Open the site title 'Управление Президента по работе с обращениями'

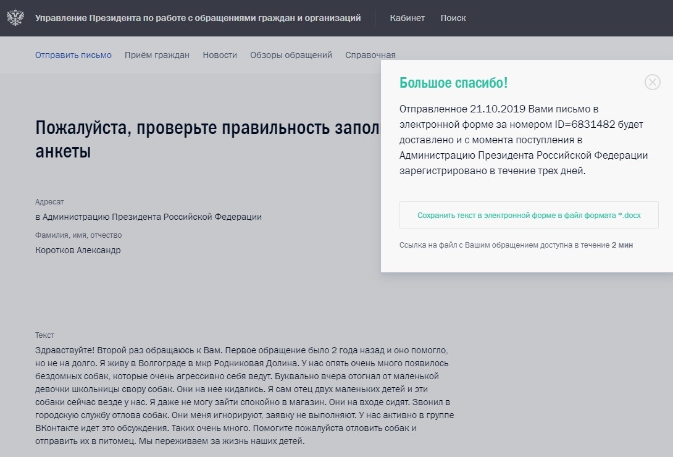(x=198, y=18)
